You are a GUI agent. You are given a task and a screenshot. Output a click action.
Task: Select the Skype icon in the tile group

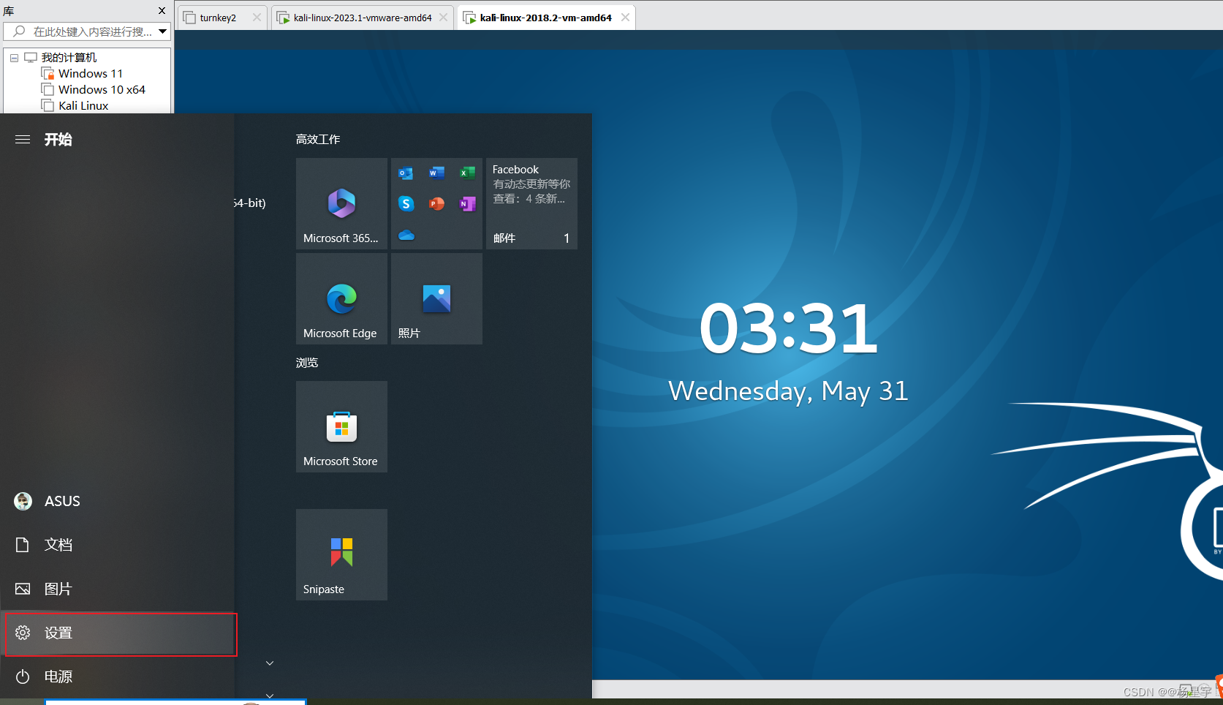406,204
